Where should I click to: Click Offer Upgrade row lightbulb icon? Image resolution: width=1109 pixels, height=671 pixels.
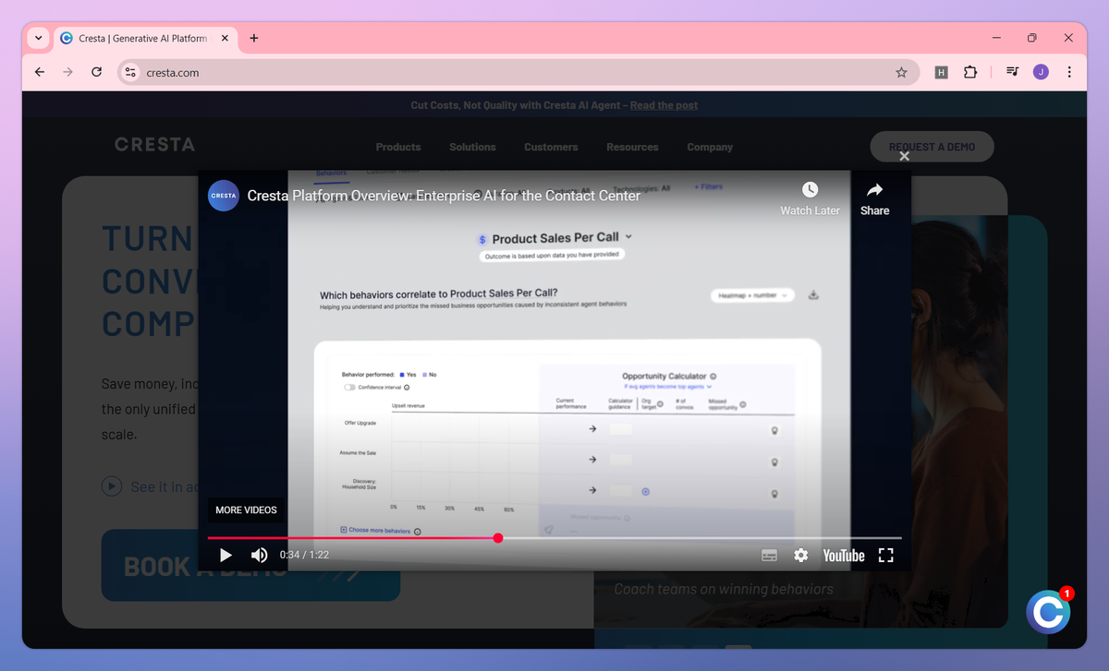tap(774, 430)
